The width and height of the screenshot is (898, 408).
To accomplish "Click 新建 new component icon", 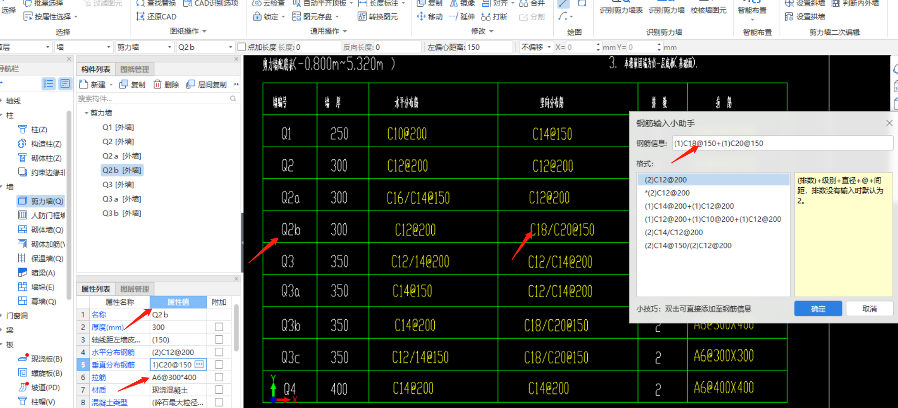I will tap(84, 84).
